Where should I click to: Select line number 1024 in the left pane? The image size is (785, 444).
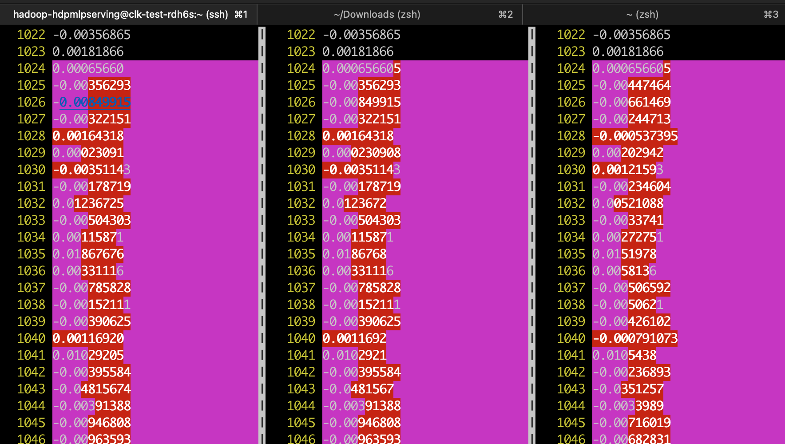click(31, 68)
